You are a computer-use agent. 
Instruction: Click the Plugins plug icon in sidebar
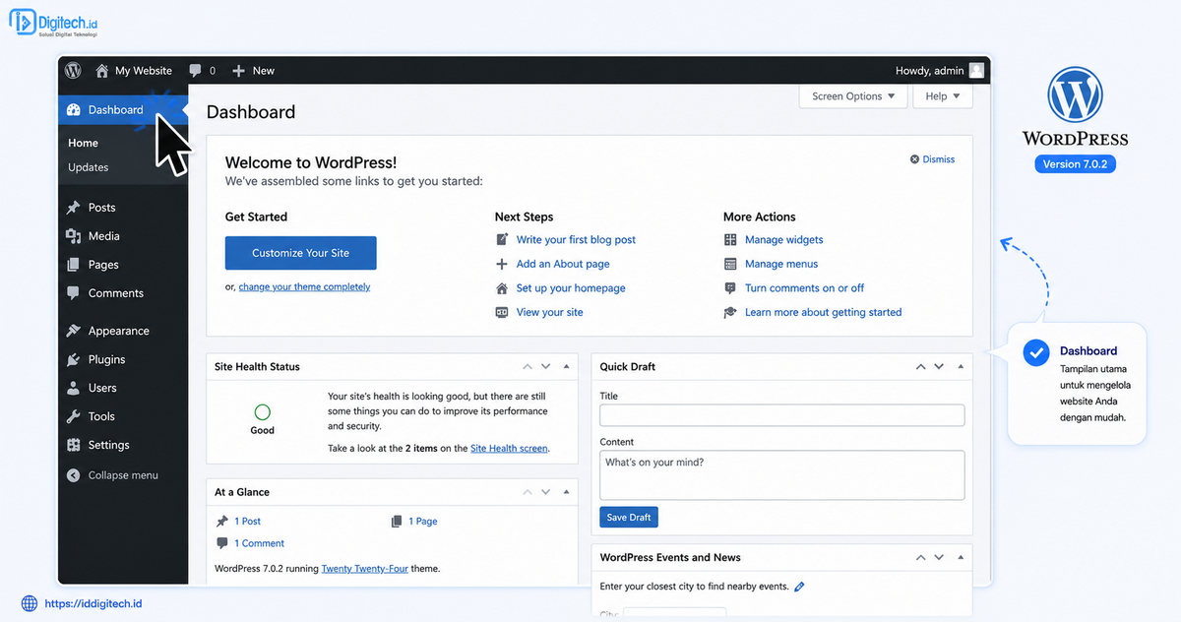74,359
